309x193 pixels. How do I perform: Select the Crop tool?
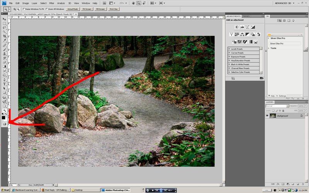[4, 36]
